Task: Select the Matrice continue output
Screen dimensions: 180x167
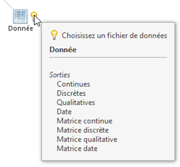Action: click(x=85, y=121)
